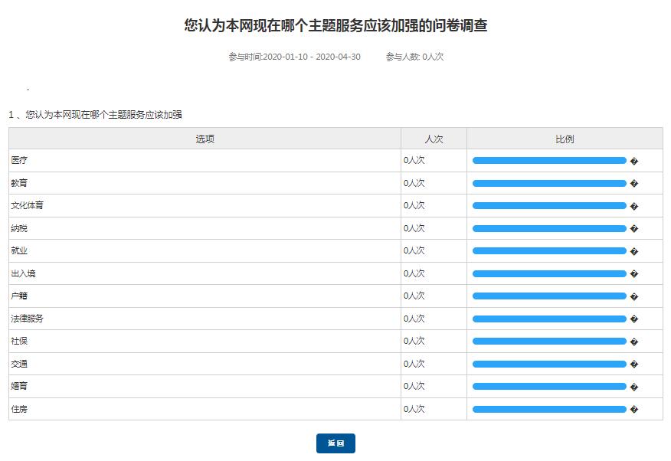The height and width of the screenshot is (461, 671).
Task: Select the 文化体育 option label
Action: (22, 206)
